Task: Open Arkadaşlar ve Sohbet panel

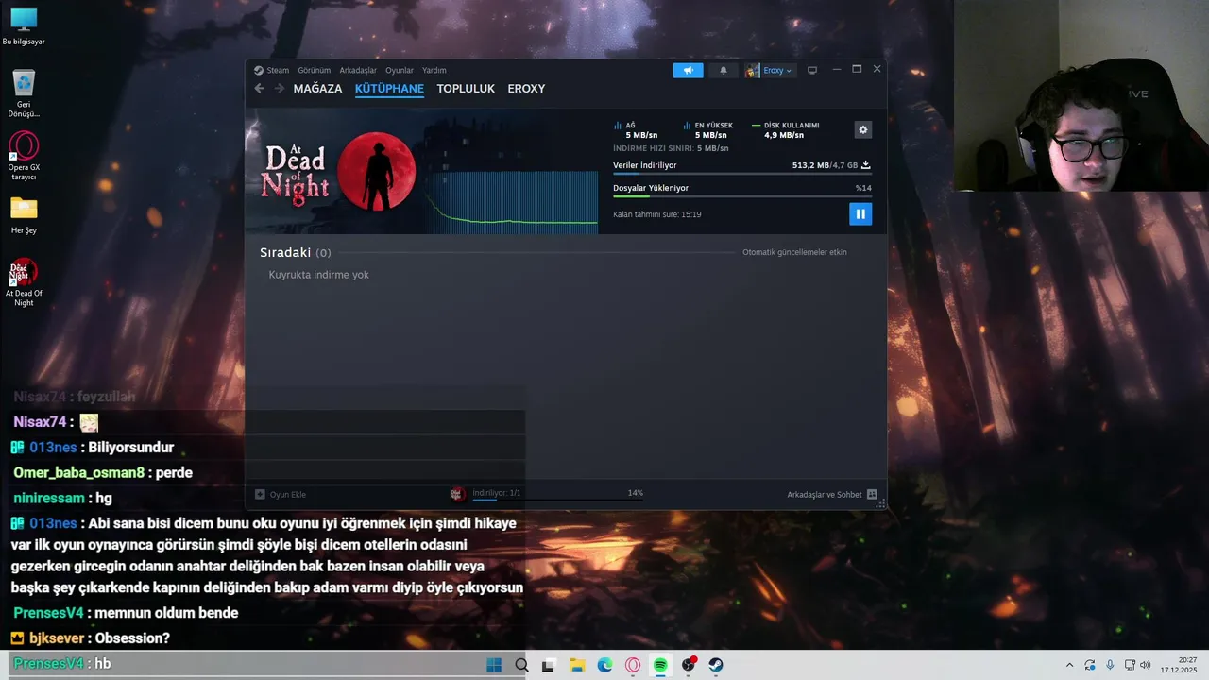Action: pos(832,494)
